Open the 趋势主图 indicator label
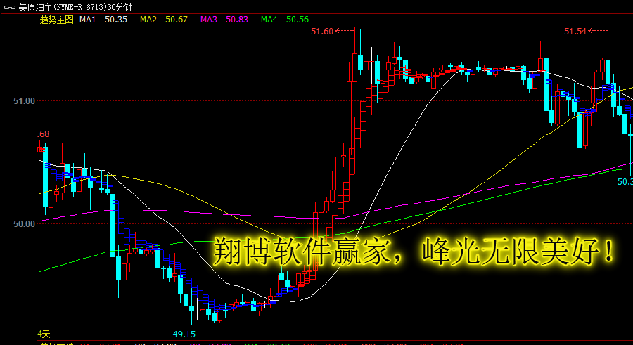Screen dimensions: 633x345 57,20
